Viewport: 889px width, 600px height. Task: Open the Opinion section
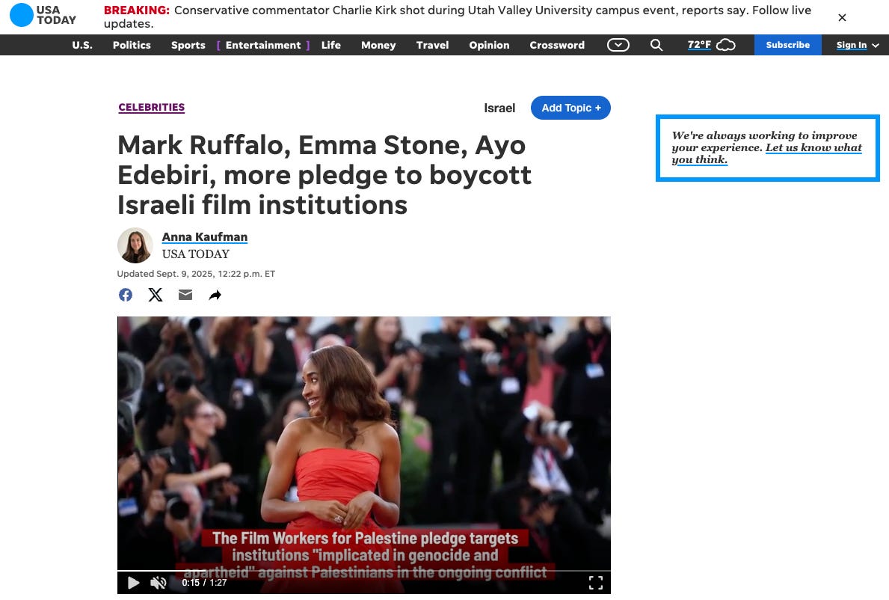(x=489, y=45)
